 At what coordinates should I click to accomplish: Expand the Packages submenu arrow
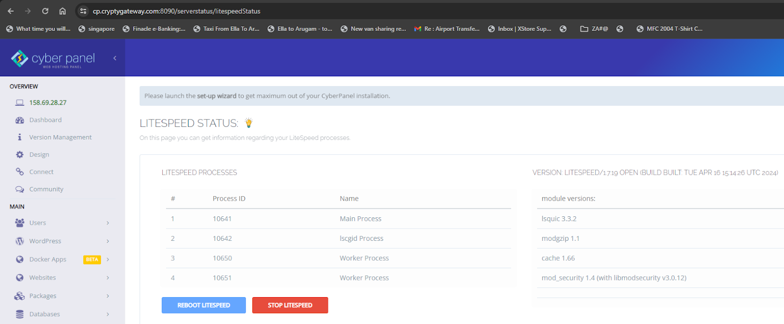tap(108, 296)
